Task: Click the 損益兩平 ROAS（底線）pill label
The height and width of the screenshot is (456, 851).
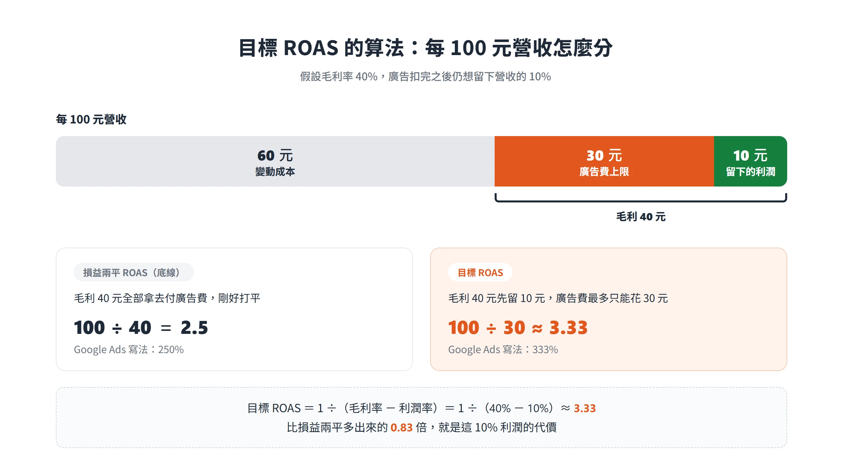Action: coord(134,272)
